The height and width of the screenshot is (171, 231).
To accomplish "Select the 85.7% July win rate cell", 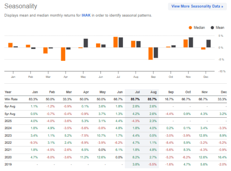I will (136, 99).
